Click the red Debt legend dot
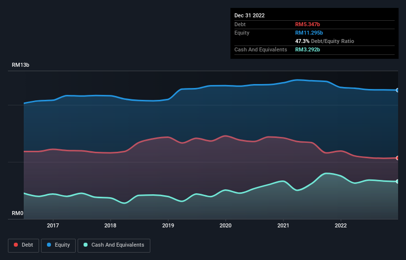 [16, 245]
